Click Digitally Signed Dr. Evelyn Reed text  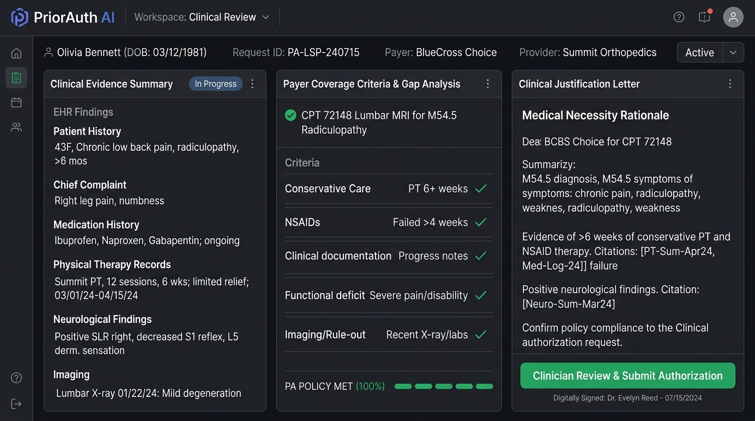[x=628, y=398]
